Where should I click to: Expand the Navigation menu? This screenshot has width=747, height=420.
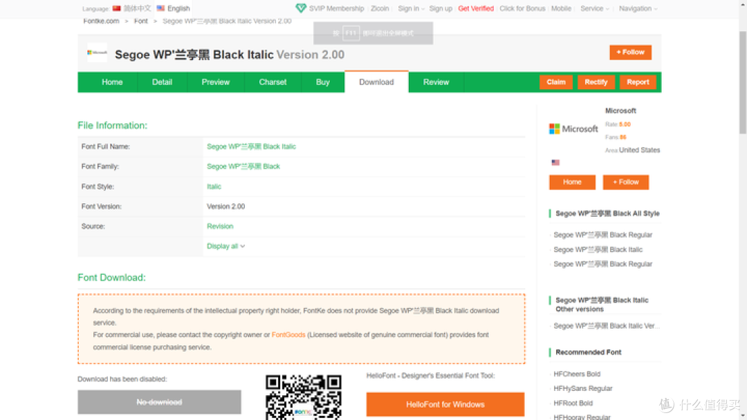[638, 8]
